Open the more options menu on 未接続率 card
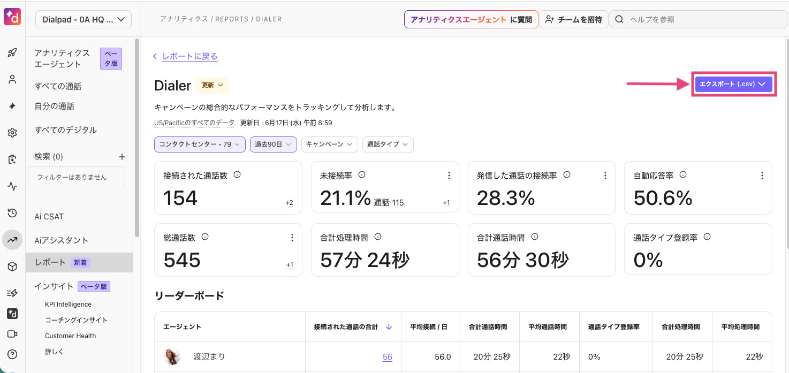Viewport: 789px width, 373px height. (449, 176)
